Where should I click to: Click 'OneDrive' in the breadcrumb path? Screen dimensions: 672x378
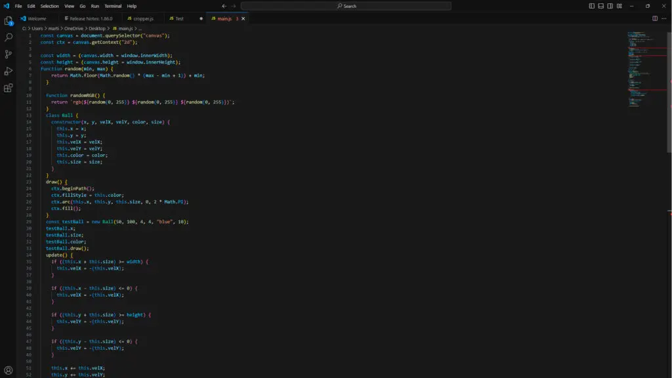click(73, 28)
